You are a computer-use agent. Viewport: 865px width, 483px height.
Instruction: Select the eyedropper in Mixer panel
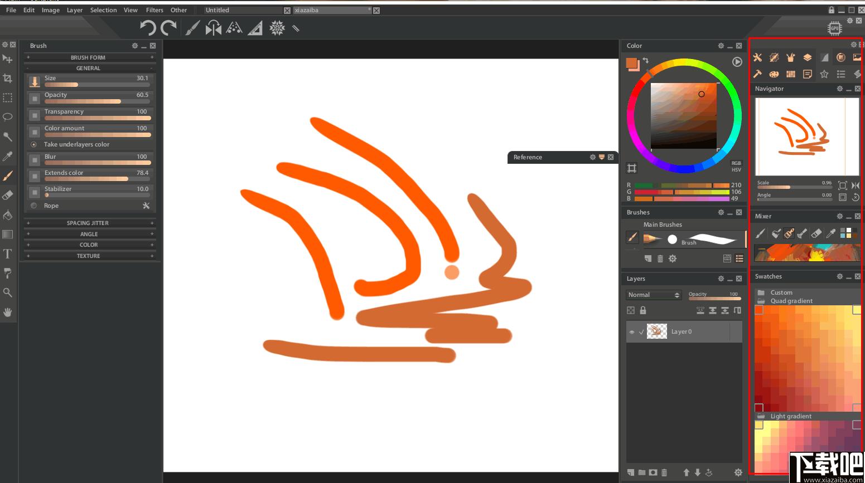click(x=831, y=233)
